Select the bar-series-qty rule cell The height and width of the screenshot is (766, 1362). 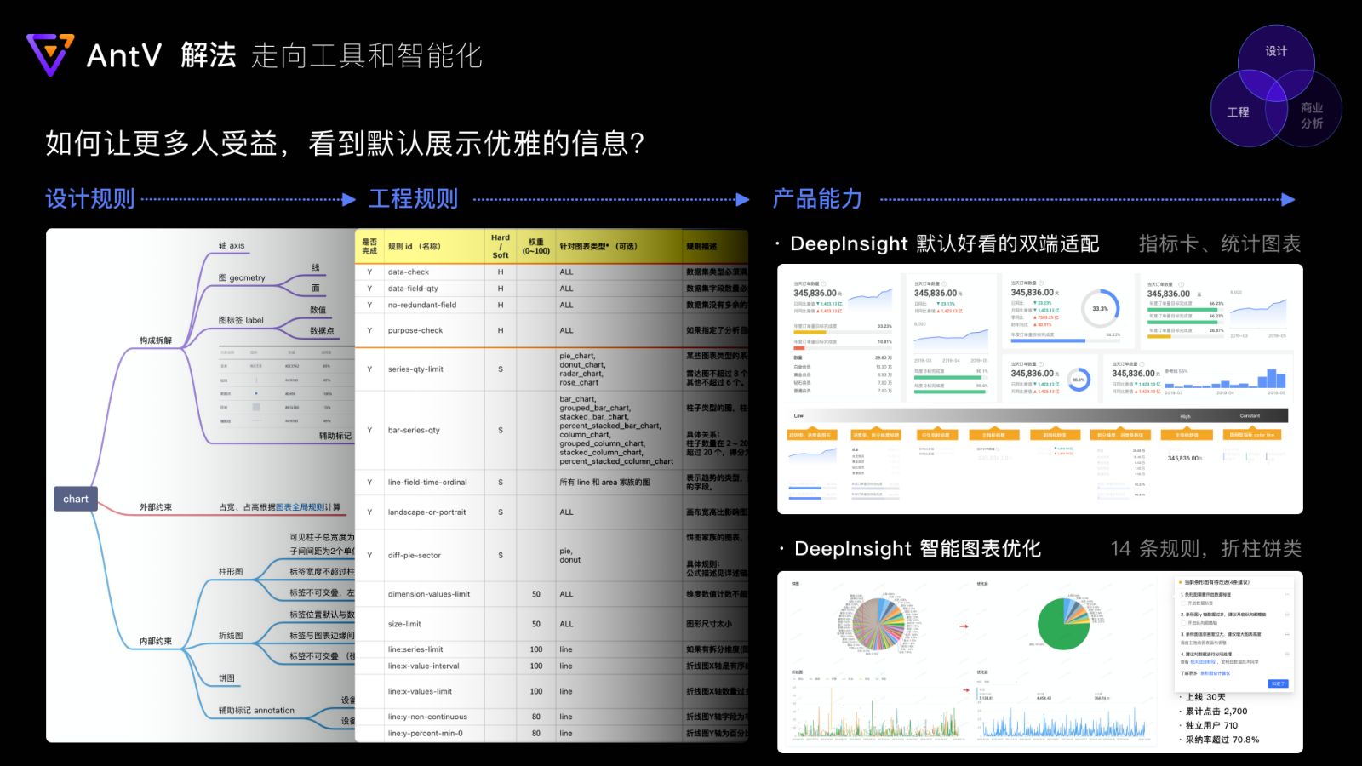(x=434, y=430)
